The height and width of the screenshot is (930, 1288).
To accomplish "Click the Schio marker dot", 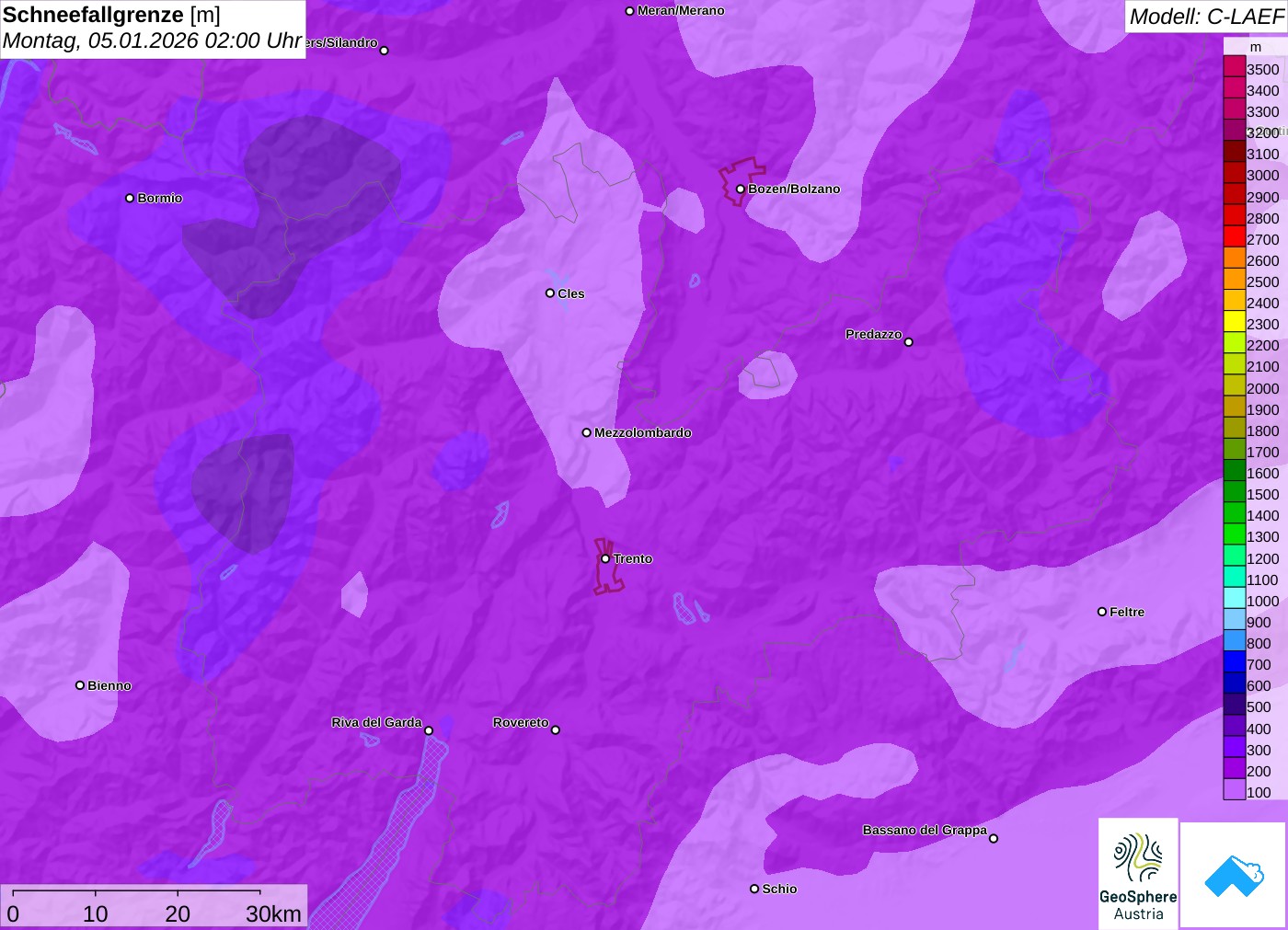I will [754, 889].
